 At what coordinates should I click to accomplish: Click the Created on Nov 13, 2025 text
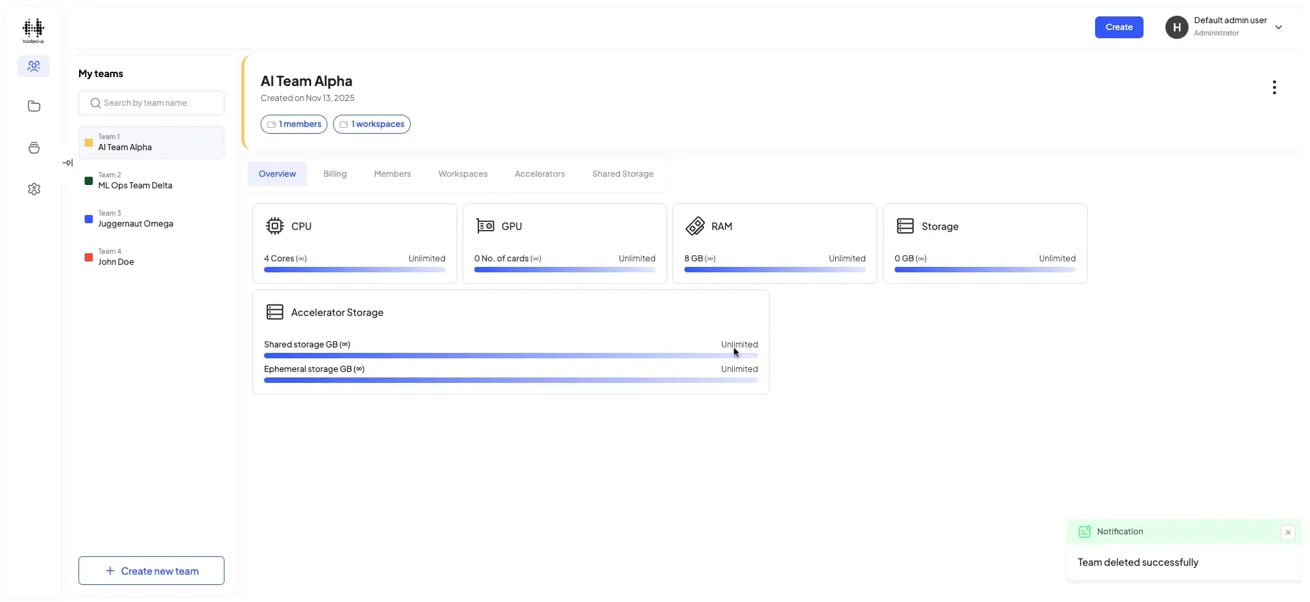pos(308,98)
